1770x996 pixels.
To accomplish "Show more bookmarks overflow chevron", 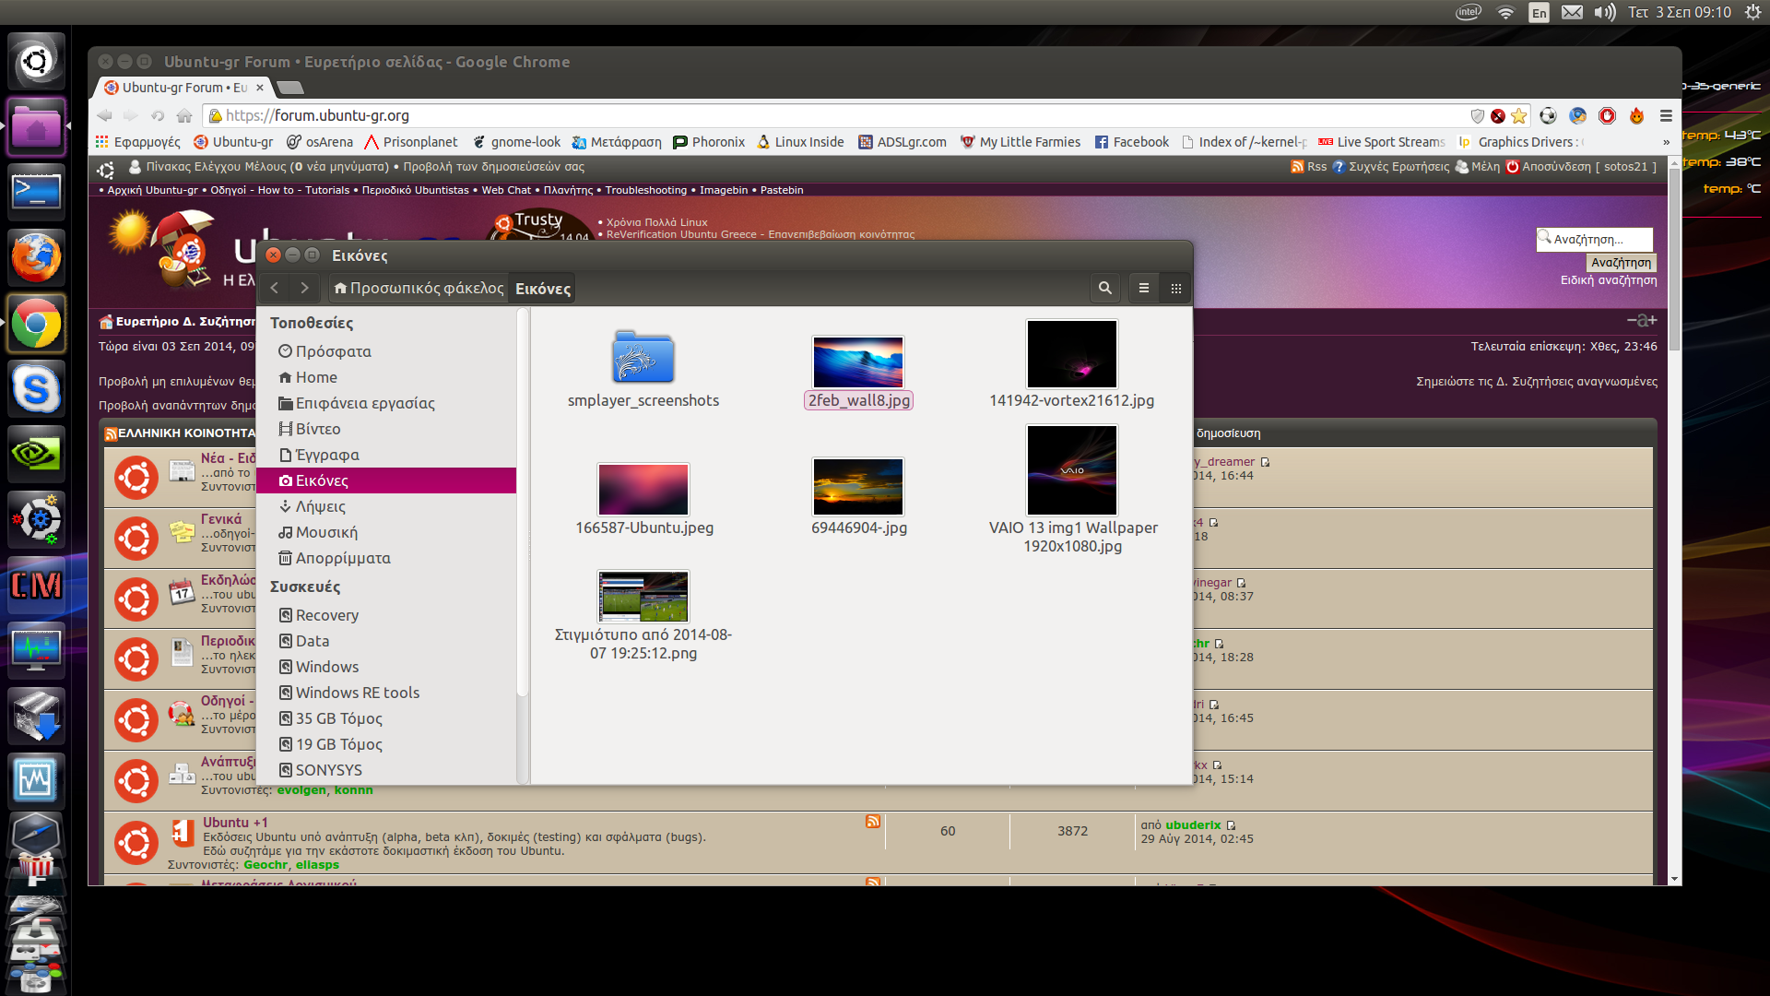I will 1666,142.
